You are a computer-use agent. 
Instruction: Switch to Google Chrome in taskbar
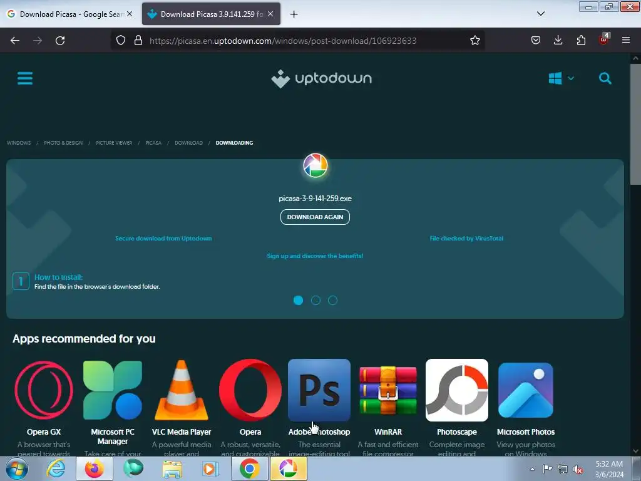(x=250, y=468)
